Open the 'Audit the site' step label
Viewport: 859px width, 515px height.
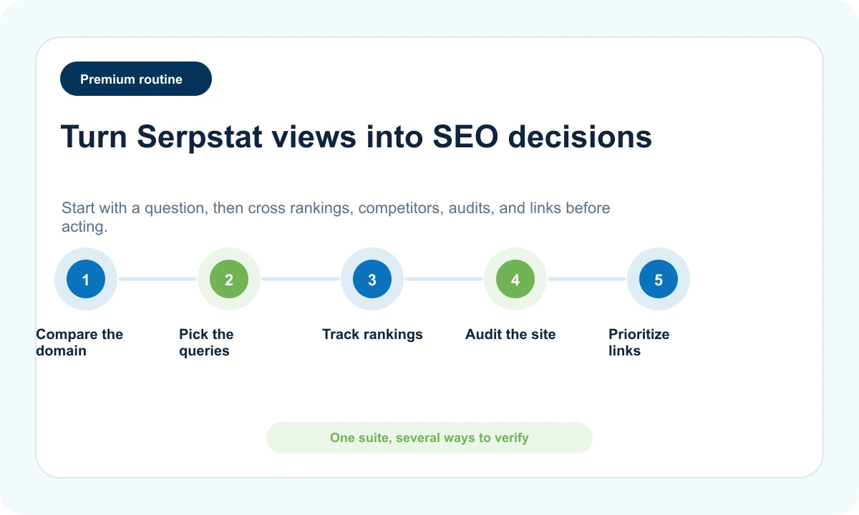510,335
